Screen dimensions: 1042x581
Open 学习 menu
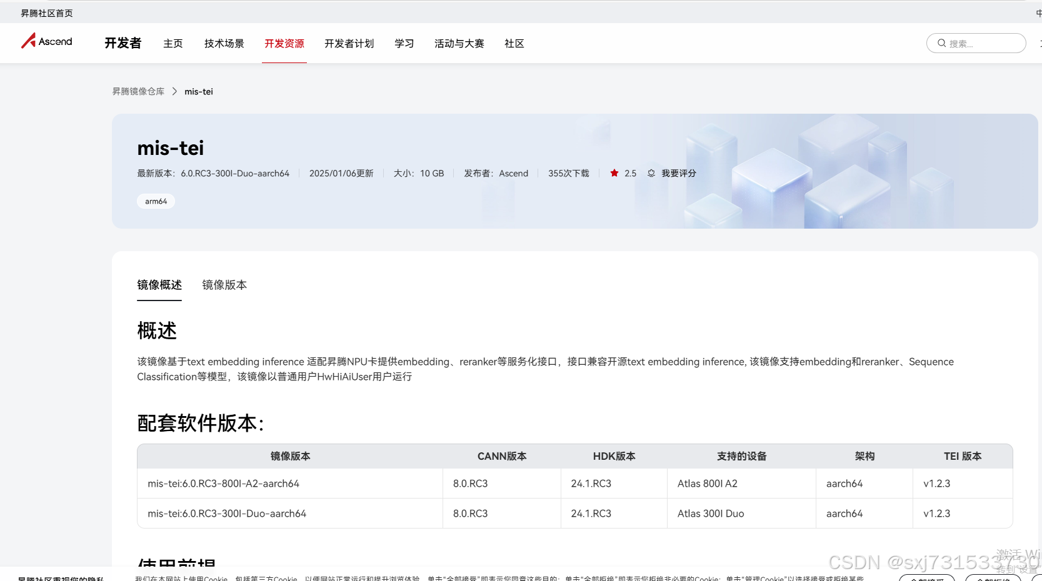point(404,43)
